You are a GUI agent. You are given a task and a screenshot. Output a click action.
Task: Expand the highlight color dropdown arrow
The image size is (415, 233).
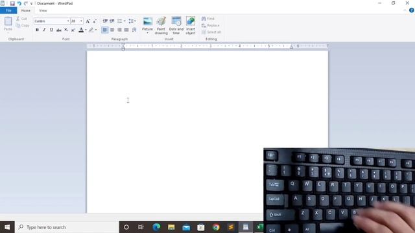click(96, 30)
